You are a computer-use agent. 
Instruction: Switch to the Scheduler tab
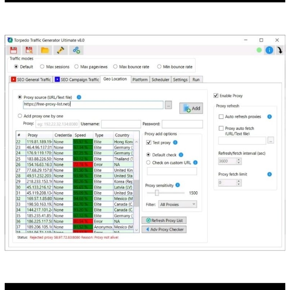coord(160,80)
